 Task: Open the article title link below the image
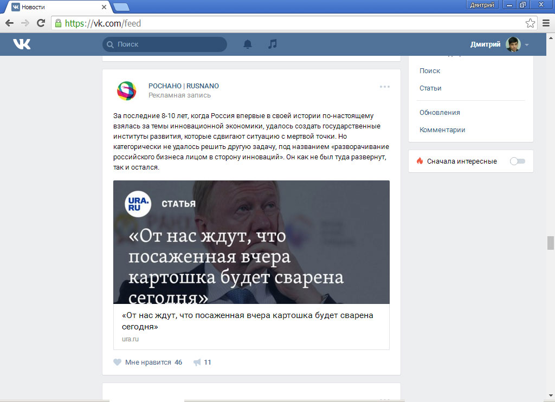tap(247, 321)
